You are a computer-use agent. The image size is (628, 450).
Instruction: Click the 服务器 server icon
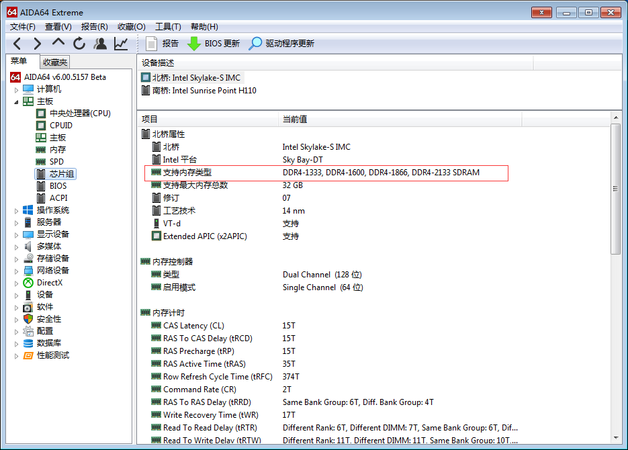coord(28,222)
